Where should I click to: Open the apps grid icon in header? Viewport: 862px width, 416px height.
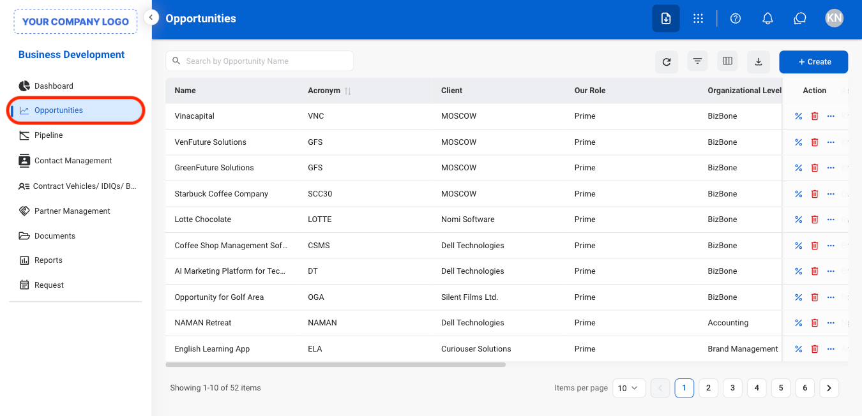pyautogui.click(x=698, y=19)
